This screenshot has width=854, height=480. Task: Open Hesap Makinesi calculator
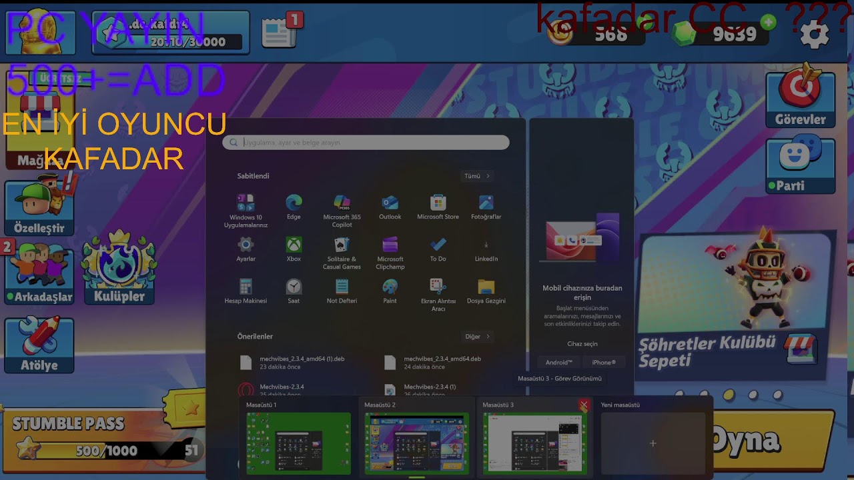tap(246, 291)
